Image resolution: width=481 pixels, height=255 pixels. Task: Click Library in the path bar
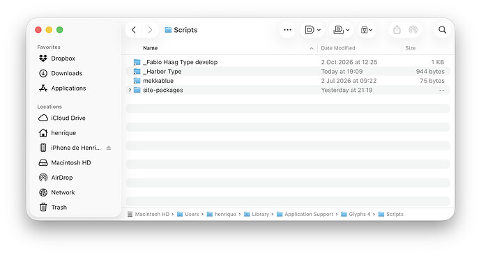pos(257,214)
